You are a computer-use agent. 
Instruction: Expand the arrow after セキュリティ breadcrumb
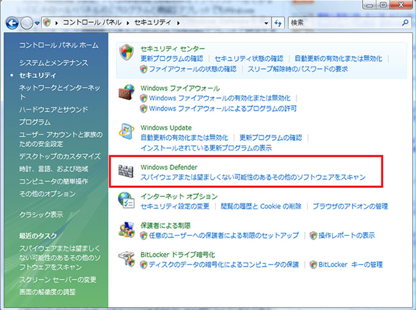pyautogui.click(x=179, y=23)
